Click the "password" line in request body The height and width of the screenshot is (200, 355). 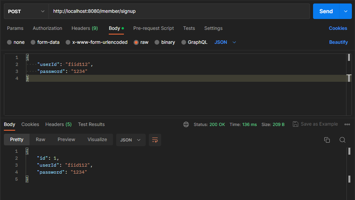pyautogui.click(x=62, y=71)
